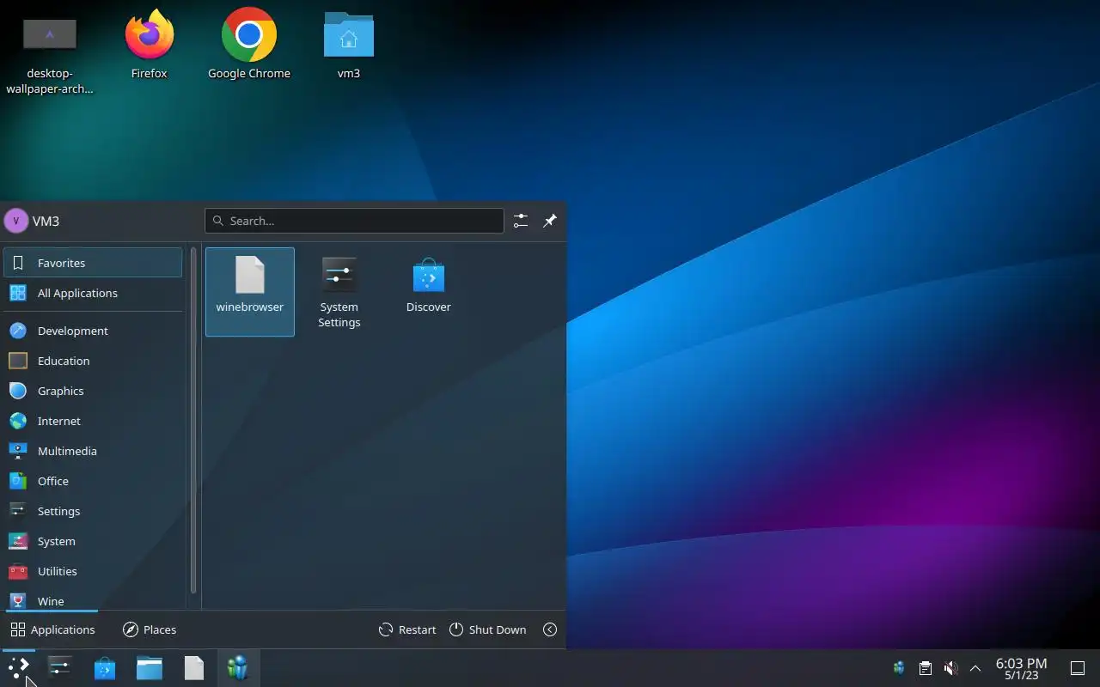Select the Google Chrome desktop icon

pyautogui.click(x=249, y=45)
